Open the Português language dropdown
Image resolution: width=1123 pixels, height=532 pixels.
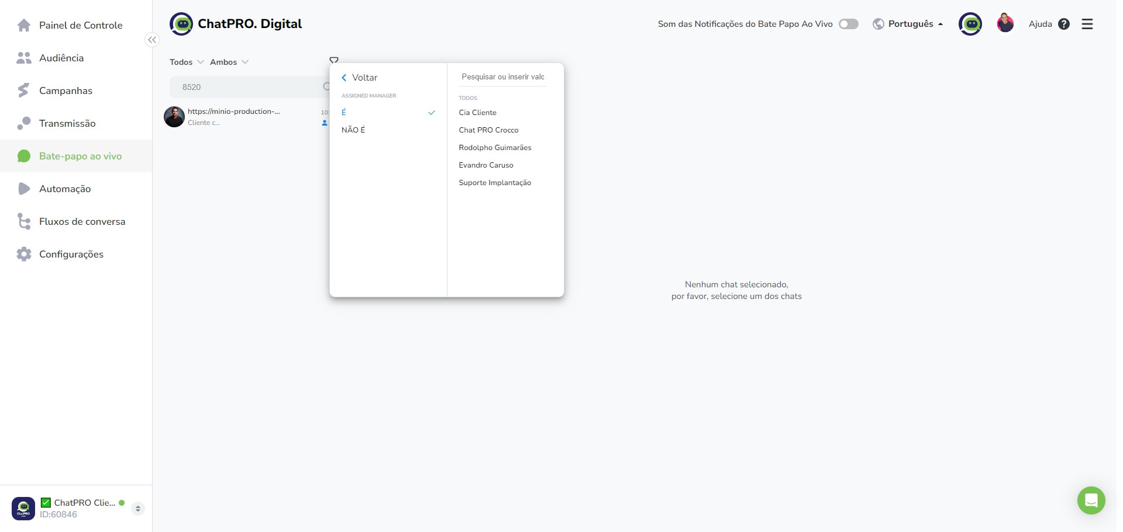908,24
